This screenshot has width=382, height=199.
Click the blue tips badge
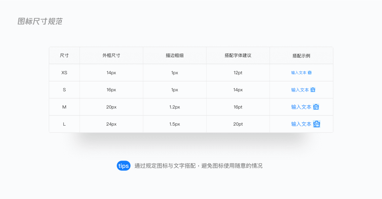click(123, 166)
